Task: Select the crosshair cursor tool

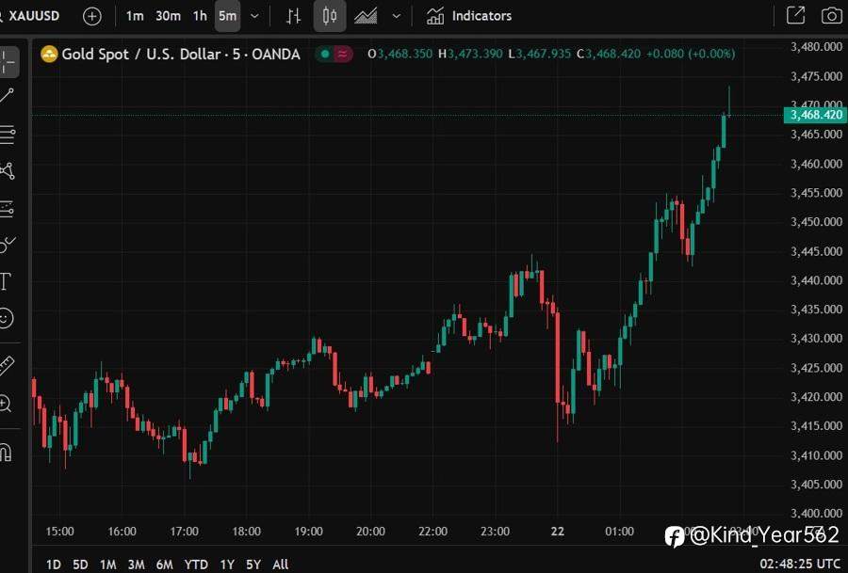Action: click(x=8, y=61)
